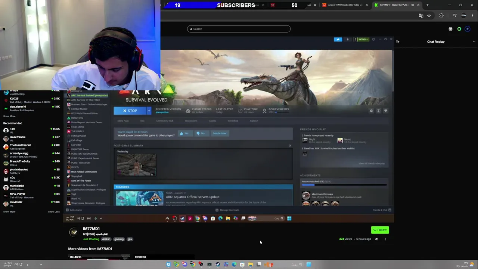Open the Community Hub tab in Steam
The width and height of the screenshot is (478, 269).
pos(165,121)
